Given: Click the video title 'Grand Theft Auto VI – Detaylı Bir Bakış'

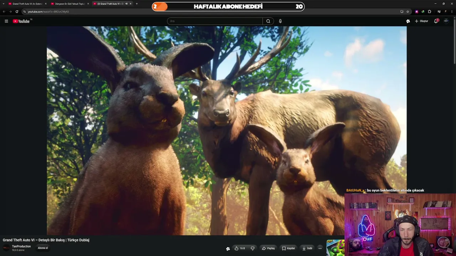Looking at the screenshot, I should [x=46, y=240].
